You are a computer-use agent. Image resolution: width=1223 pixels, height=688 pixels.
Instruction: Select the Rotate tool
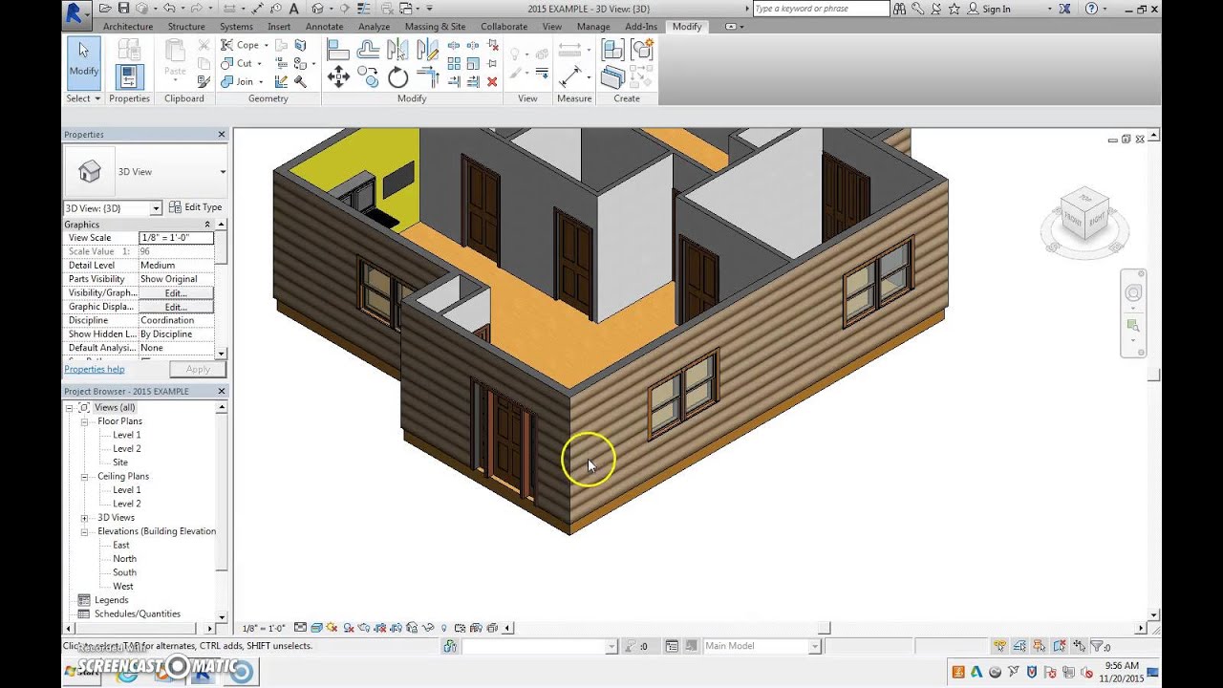[x=398, y=77]
